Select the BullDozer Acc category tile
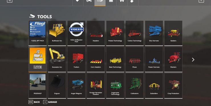 click(57, 33)
